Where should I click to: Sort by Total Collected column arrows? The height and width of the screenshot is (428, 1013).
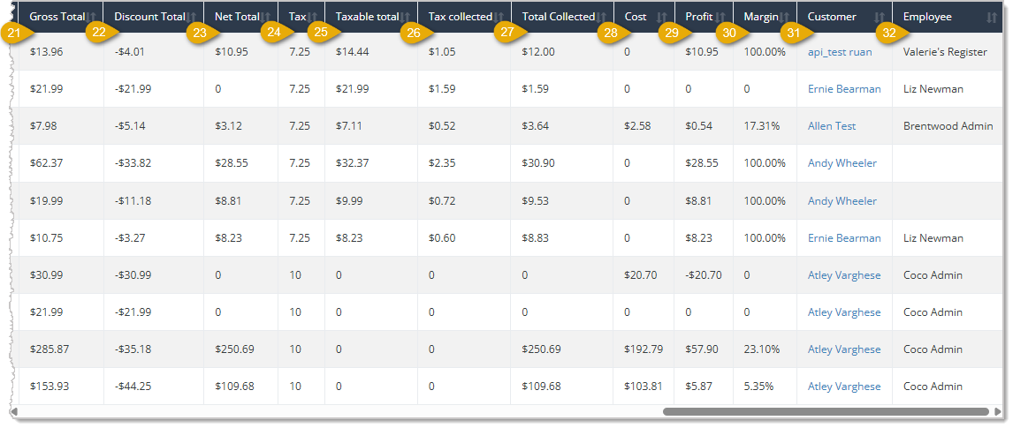point(601,17)
